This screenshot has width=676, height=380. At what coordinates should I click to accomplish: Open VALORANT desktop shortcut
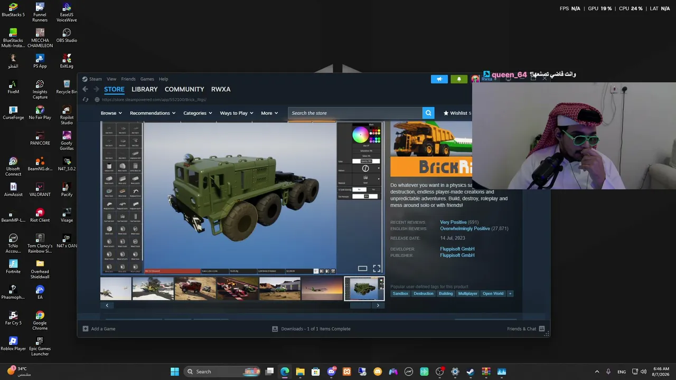tap(40, 189)
